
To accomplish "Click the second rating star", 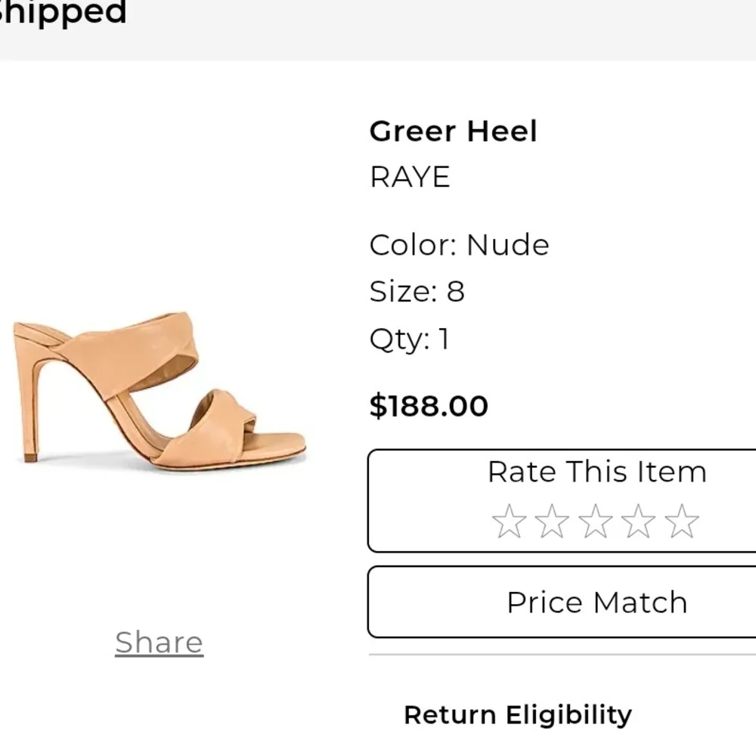I will pyautogui.click(x=552, y=522).
